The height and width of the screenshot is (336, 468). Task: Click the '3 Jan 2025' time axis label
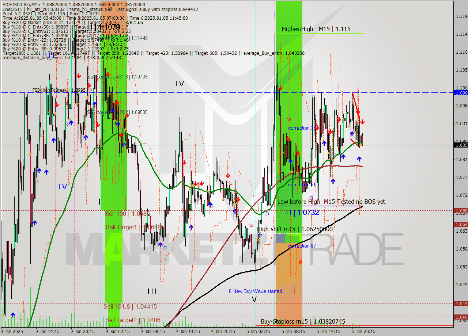pyautogui.click(x=12, y=332)
